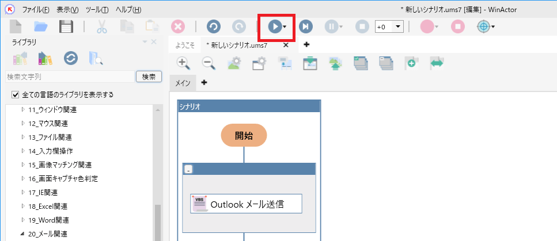This screenshot has height=241, width=557.
Task: Expand the 11_ウィンドウ関連 tree node
Action: [x=24, y=110]
